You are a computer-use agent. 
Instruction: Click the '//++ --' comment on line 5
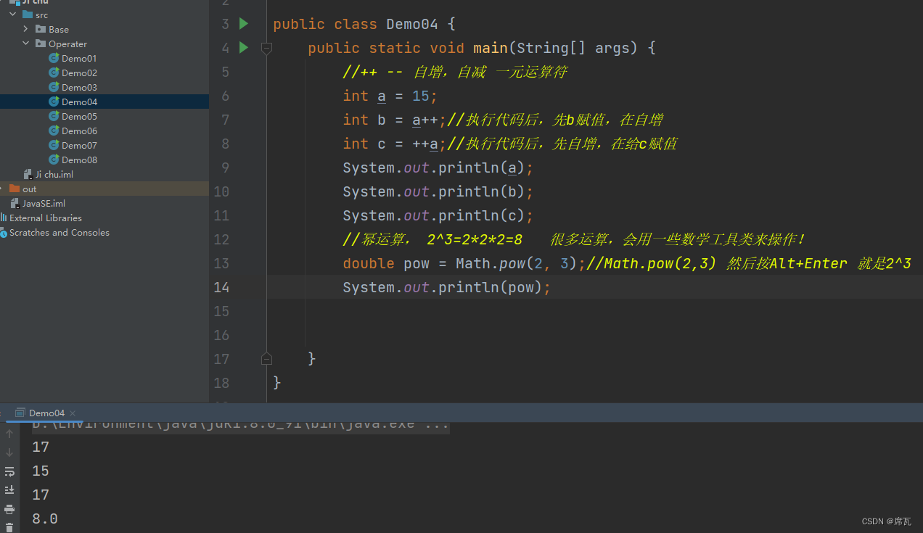tap(373, 72)
